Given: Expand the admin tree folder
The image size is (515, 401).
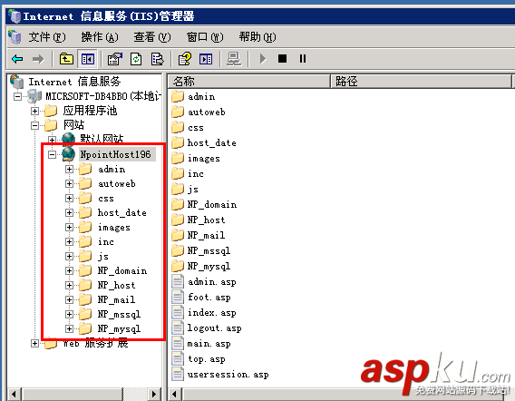Looking at the screenshot, I should pos(69,170).
